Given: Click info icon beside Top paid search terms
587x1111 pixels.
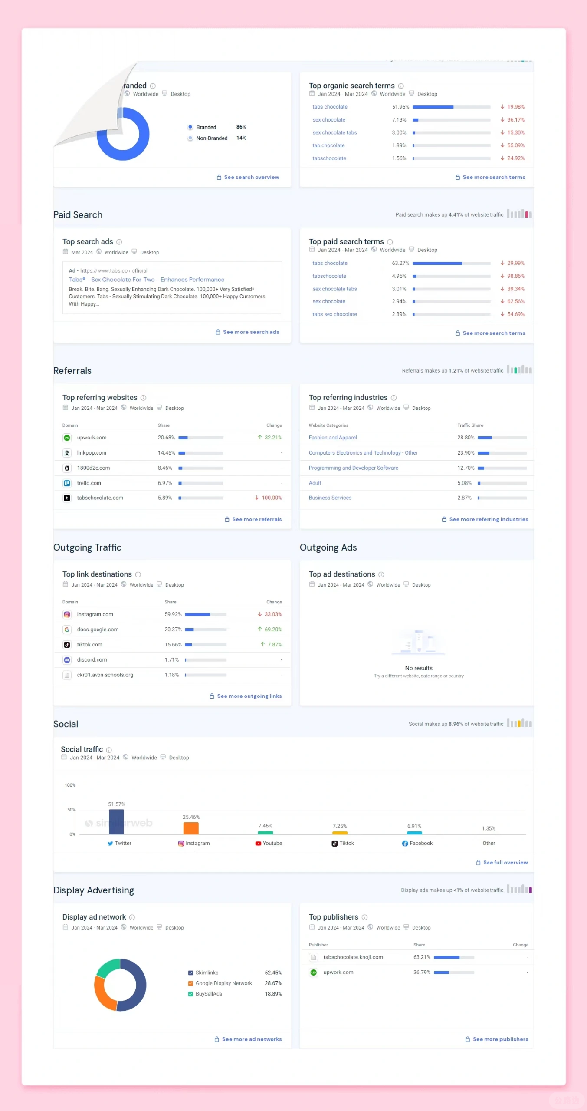Looking at the screenshot, I should point(390,242).
